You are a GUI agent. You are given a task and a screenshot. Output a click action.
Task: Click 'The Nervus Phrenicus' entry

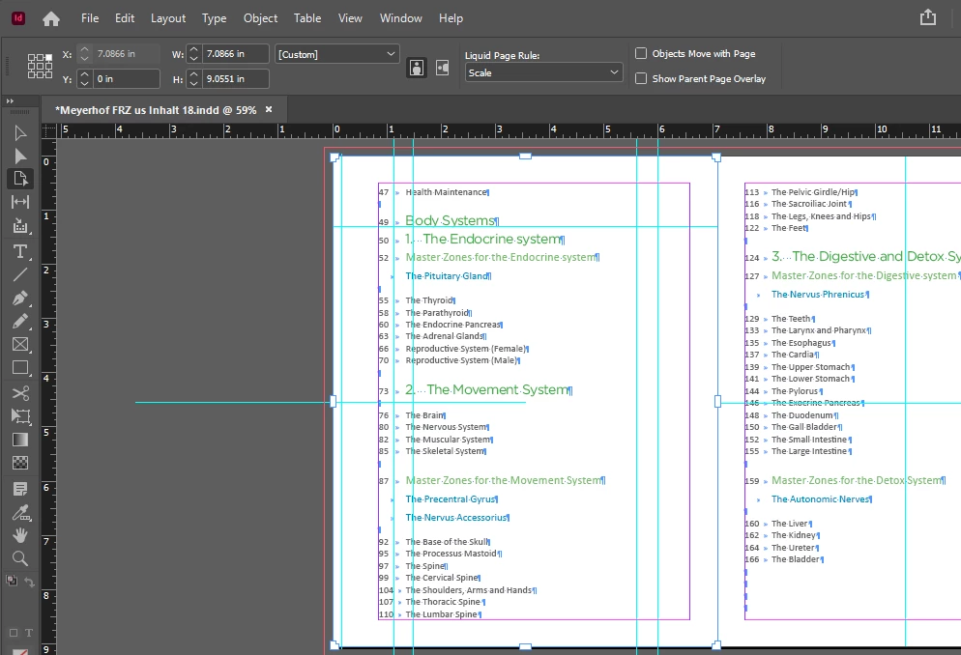[x=818, y=295]
